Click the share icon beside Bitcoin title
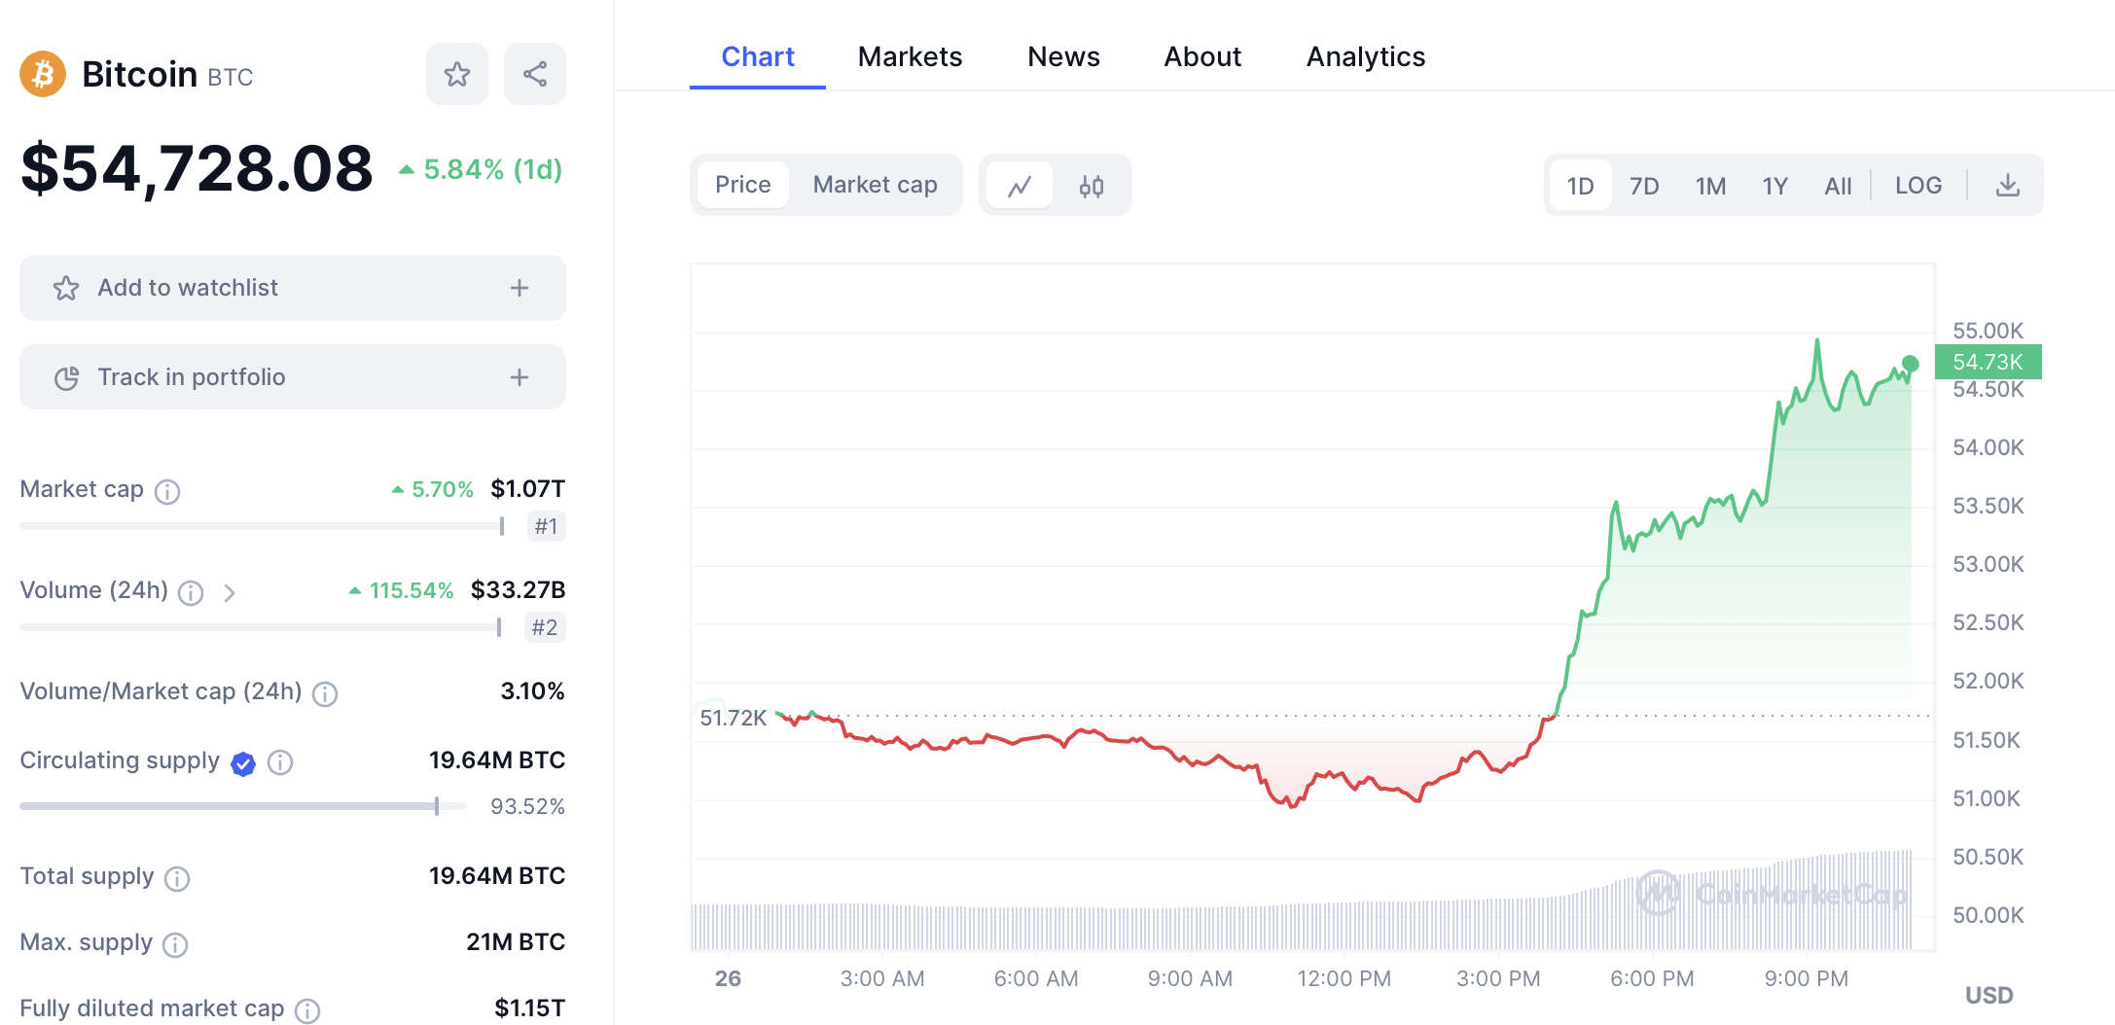The height and width of the screenshot is (1025, 2115). tap(535, 74)
